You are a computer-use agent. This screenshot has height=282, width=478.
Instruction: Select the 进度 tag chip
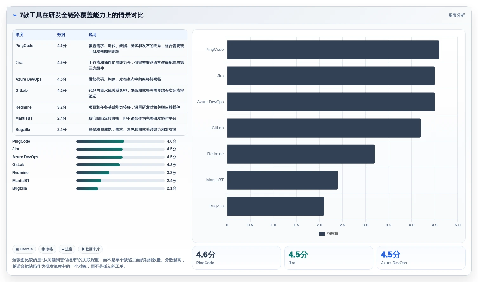[67, 249]
